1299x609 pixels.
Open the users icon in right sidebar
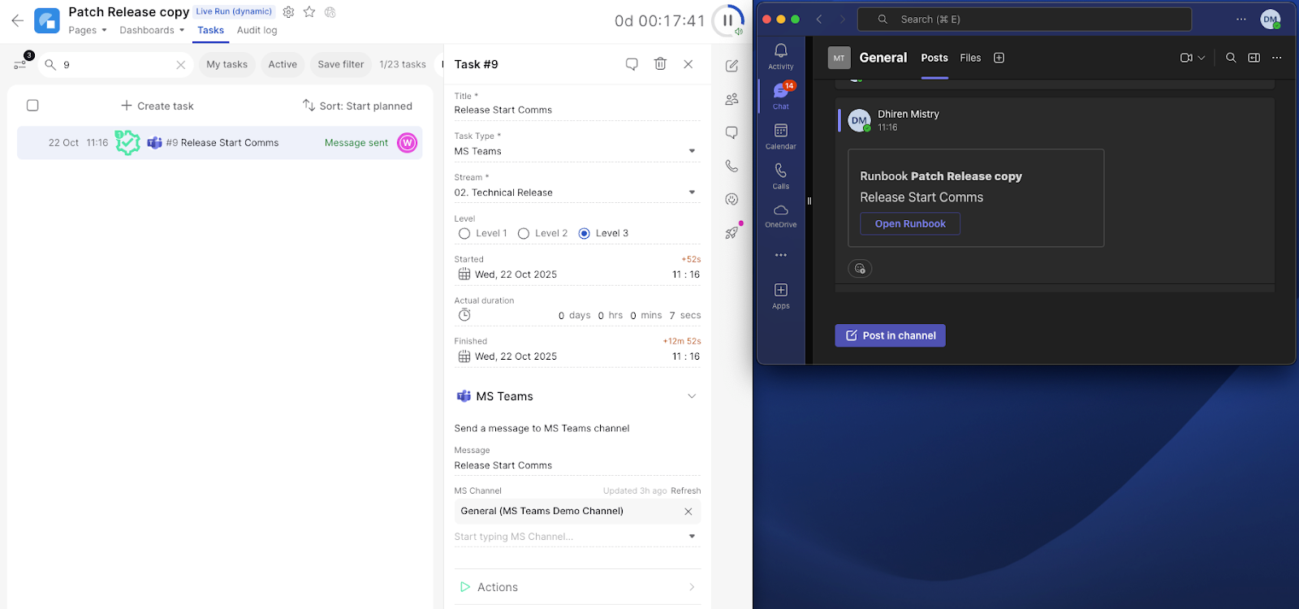coord(731,99)
